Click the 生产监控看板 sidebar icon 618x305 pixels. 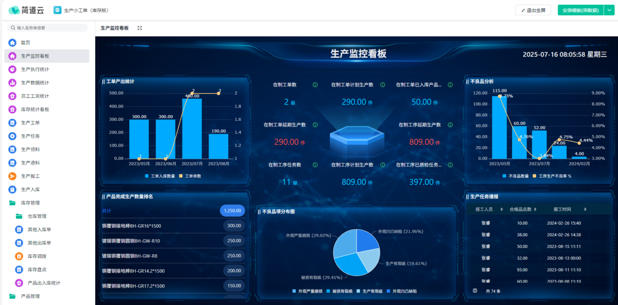click(12, 56)
